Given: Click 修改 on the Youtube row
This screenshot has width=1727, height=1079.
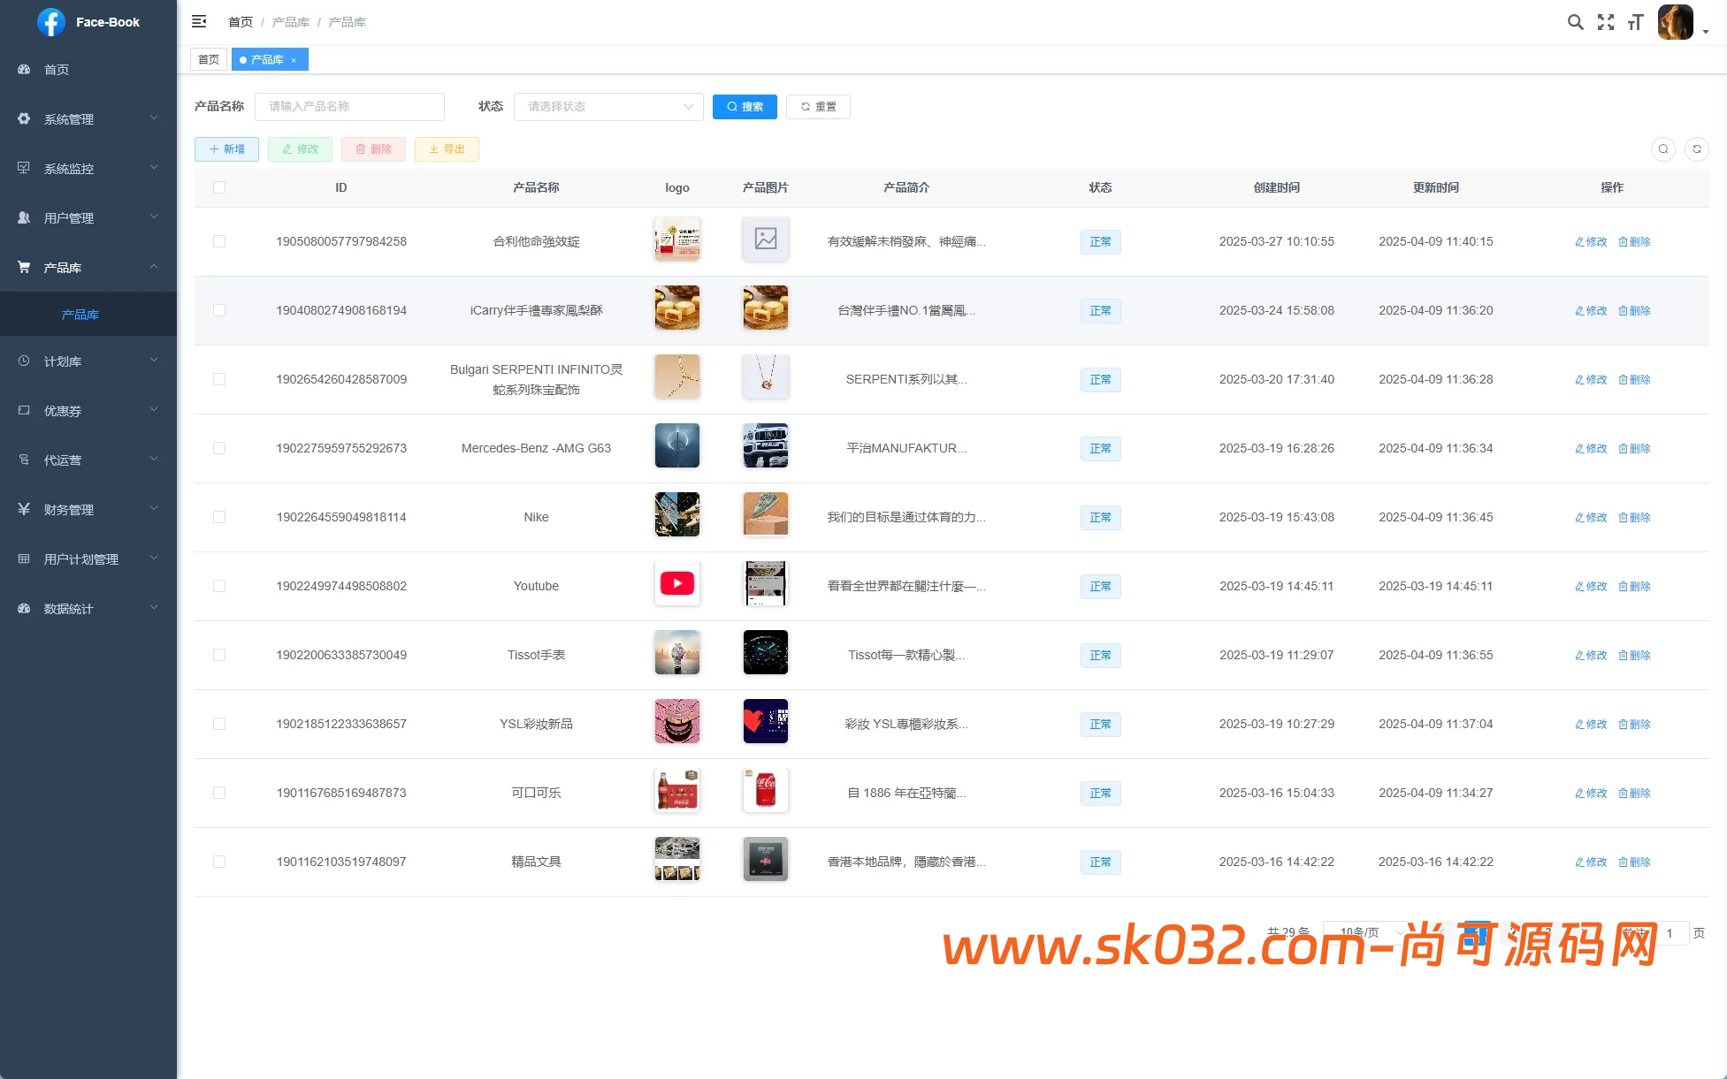Looking at the screenshot, I should coord(1590,586).
